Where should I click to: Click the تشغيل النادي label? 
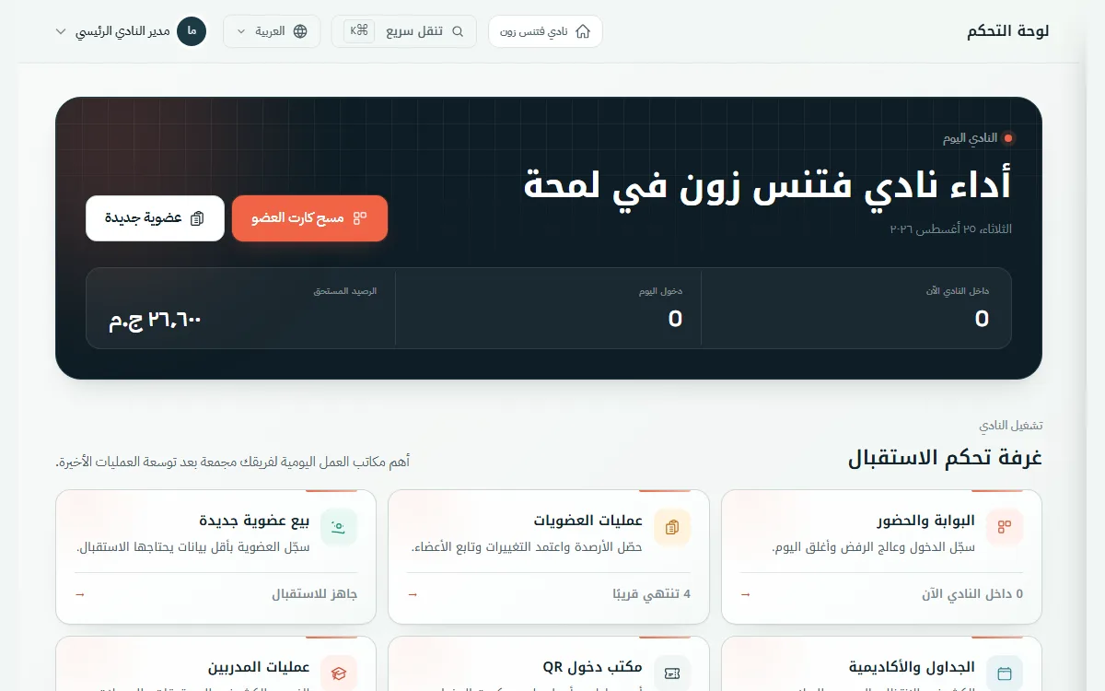[1011, 426]
